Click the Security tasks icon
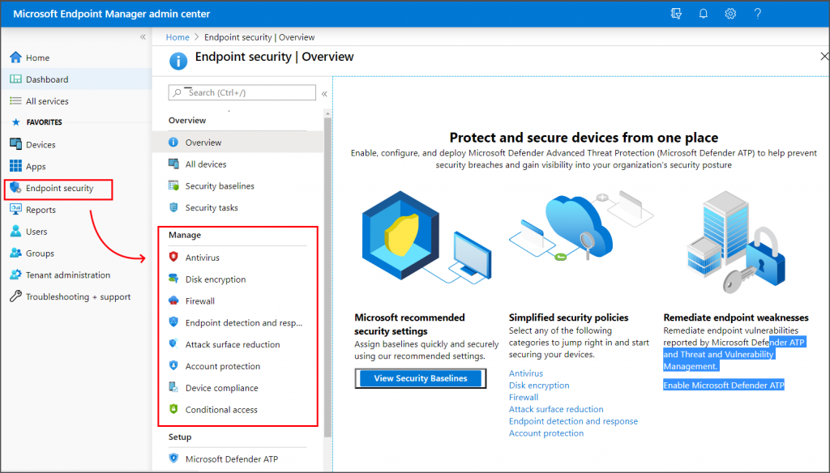This screenshot has height=473, width=830. coord(173,207)
